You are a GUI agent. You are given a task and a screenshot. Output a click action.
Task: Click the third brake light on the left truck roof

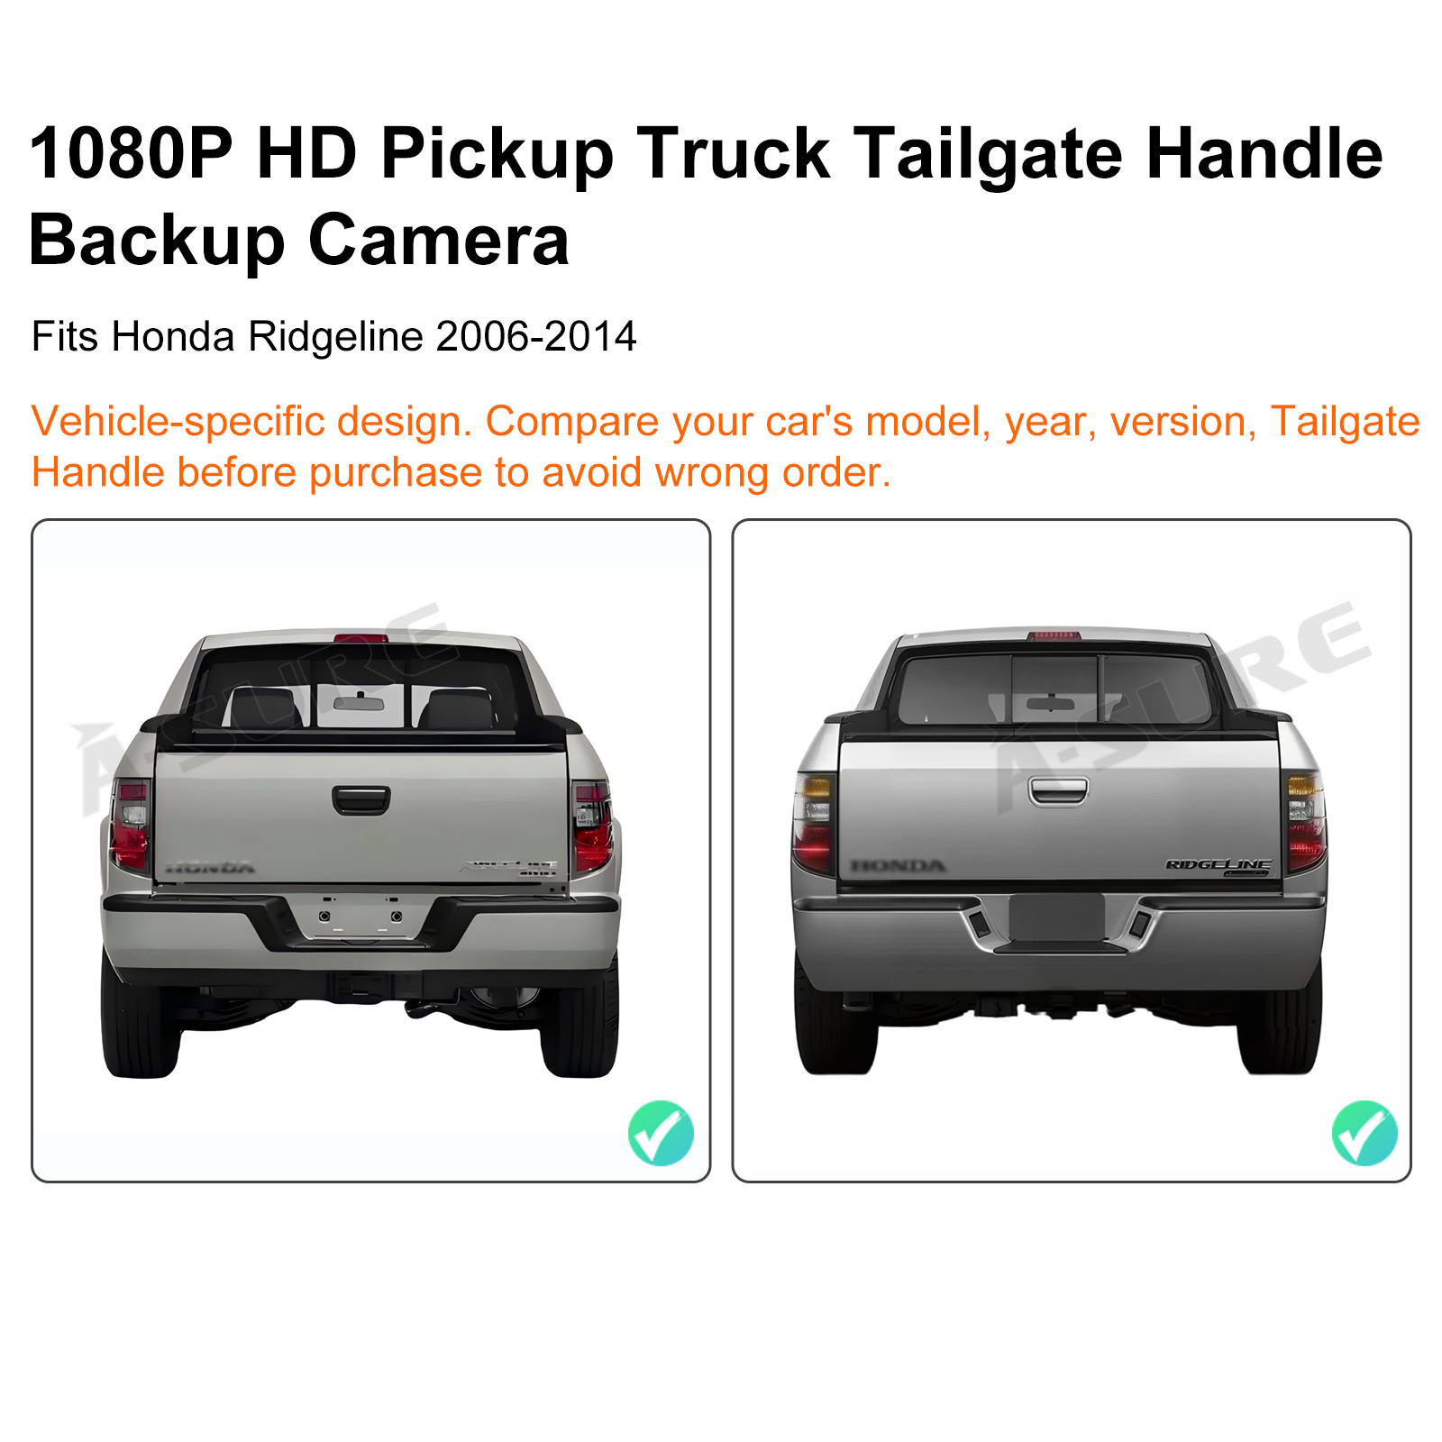click(x=360, y=639)
